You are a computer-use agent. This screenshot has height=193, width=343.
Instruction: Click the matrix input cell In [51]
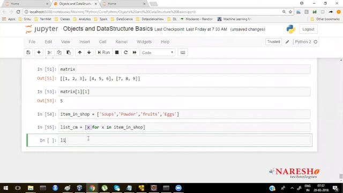(x=184, y=69)
